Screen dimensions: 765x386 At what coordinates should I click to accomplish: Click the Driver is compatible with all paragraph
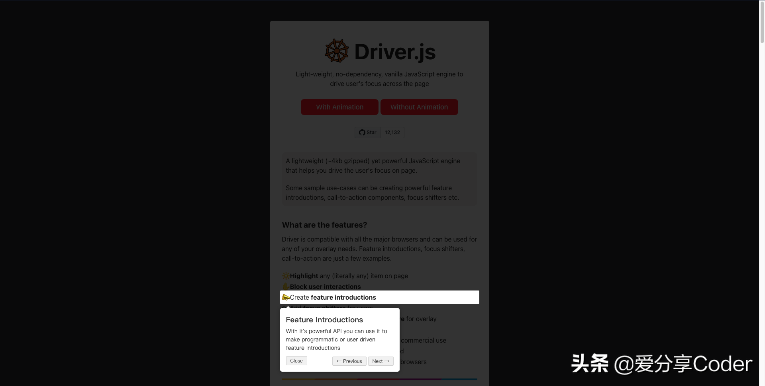(379, 249)
